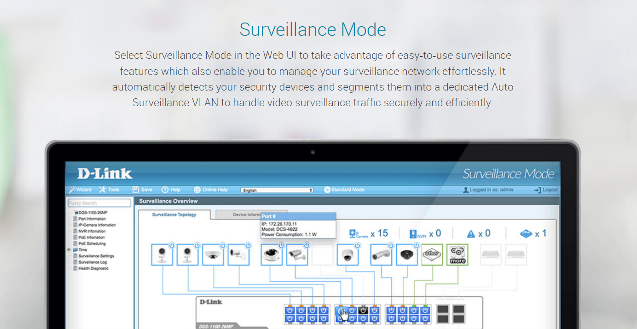
Task: Open PoE Scheduling in the sidebar
Action: point(92,244)
